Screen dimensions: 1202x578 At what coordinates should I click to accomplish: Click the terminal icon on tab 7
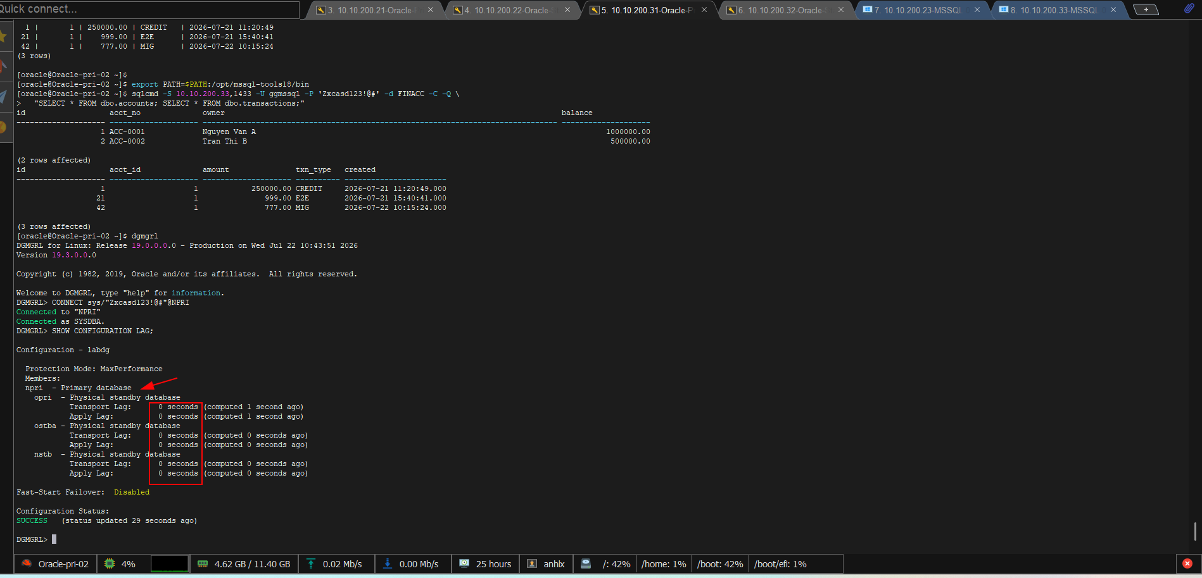pyautogui.click(x=868, y=9)
